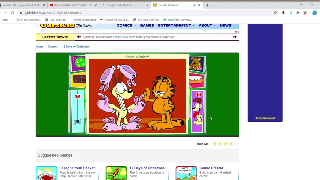
Task: Go to Games breadcrumb link
Action: click(x=52, y=46)
